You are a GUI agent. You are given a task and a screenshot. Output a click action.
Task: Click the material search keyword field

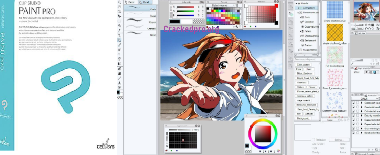(307, 59)
